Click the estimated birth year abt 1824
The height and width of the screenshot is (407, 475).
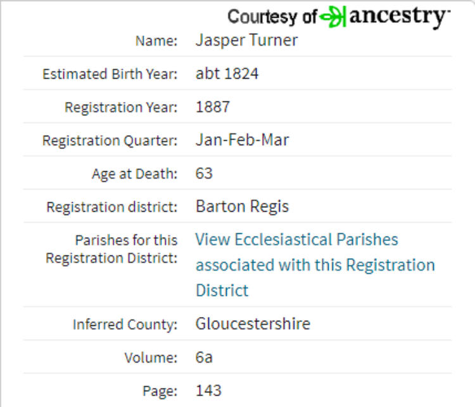(227, 74)
